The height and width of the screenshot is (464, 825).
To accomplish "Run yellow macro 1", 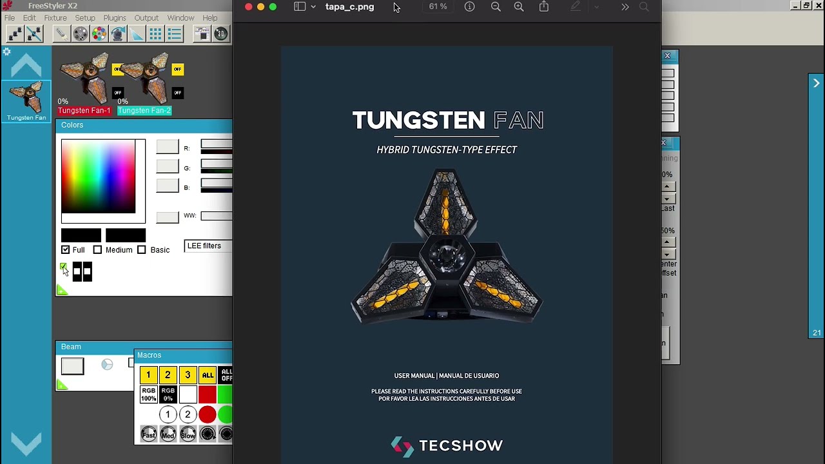I will pos(148,374).
